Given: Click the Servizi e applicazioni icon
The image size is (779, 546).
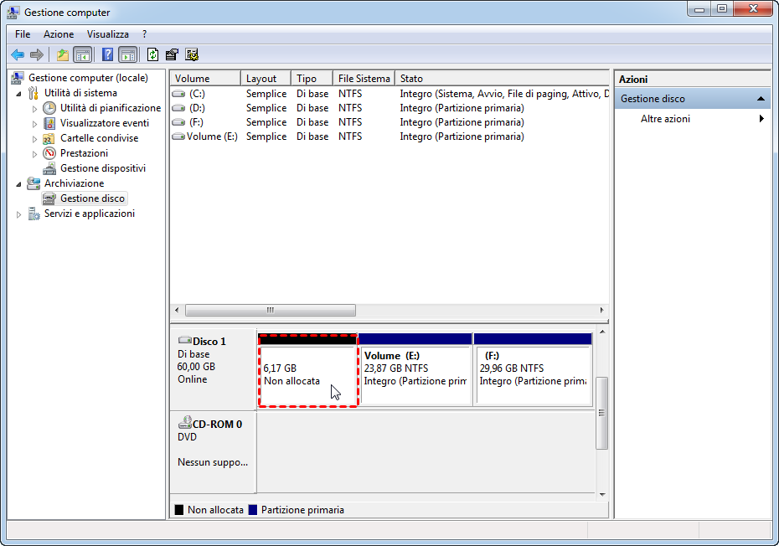Looking at the screenshot, I should click(34, 214).
